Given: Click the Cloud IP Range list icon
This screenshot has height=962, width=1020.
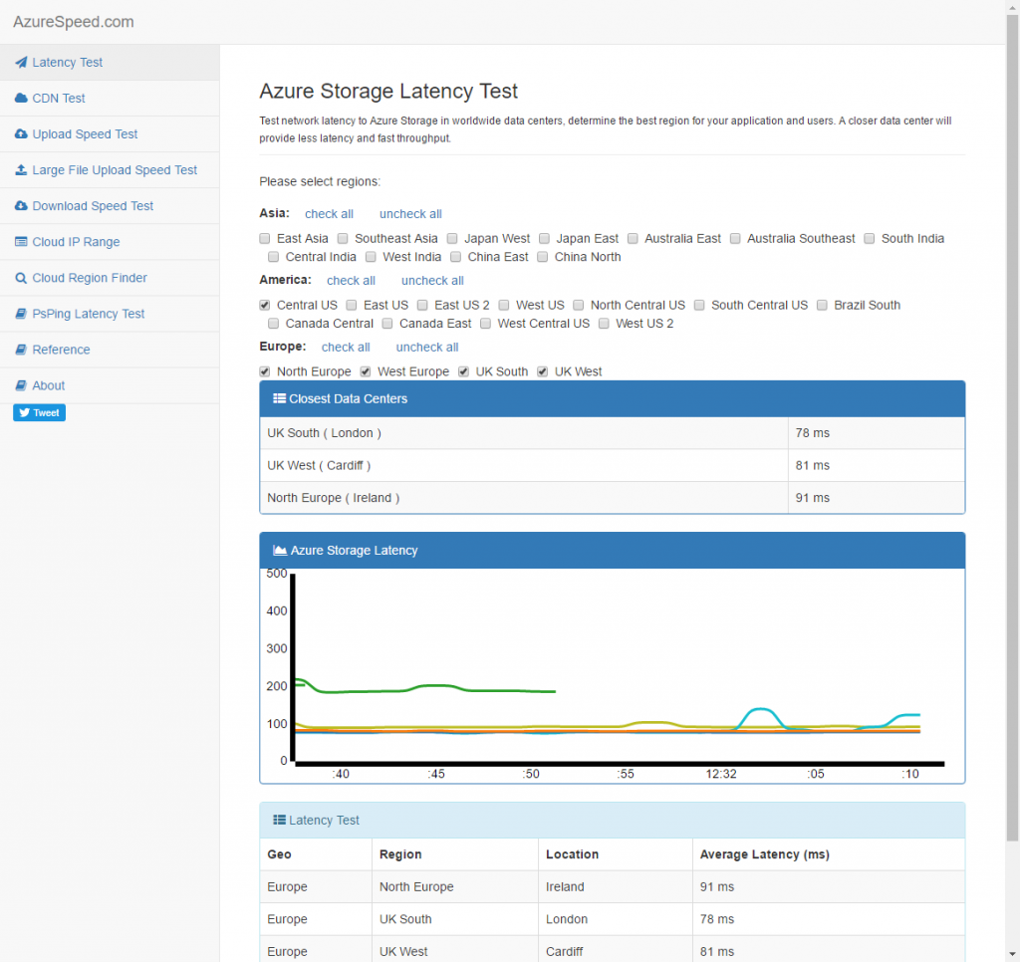Looking at the screenshot, I should (x=22, y=242).
